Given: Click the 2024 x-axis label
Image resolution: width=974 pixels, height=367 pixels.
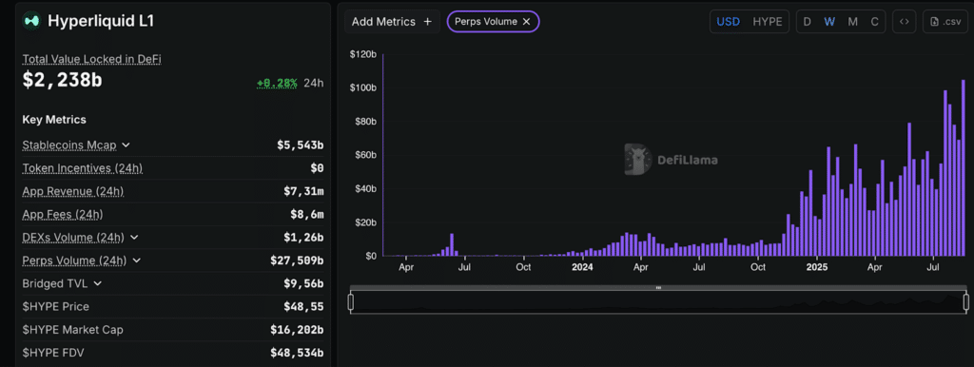Looking at the screenshot, I should 583,267.
